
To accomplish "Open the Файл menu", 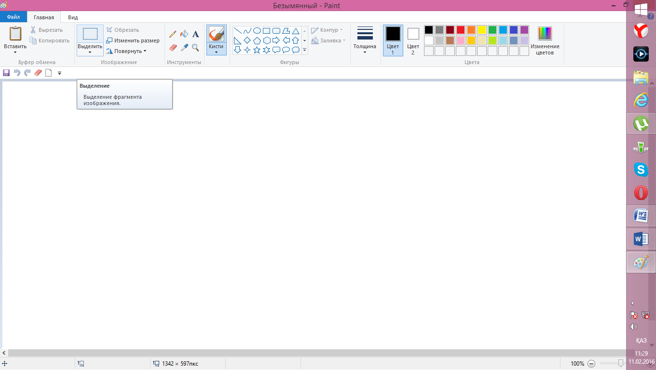I will tap(14, 17).
